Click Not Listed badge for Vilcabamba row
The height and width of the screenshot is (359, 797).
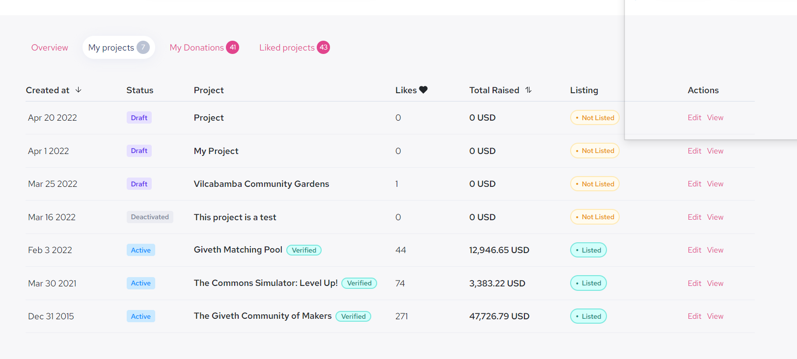coord(595,184)
